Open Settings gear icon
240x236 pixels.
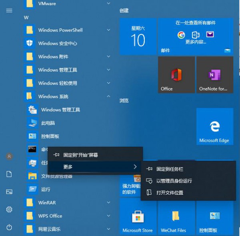point(9,209)
